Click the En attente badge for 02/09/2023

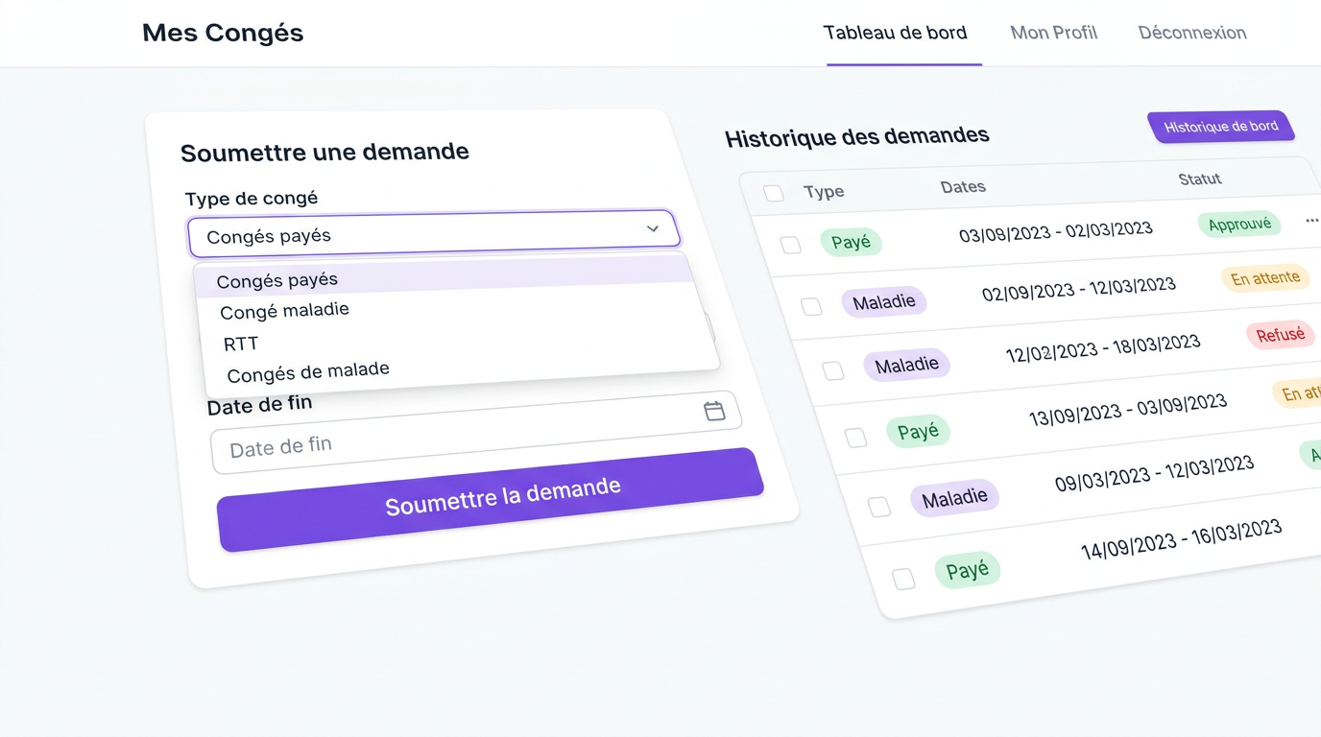pos(1265,278)
